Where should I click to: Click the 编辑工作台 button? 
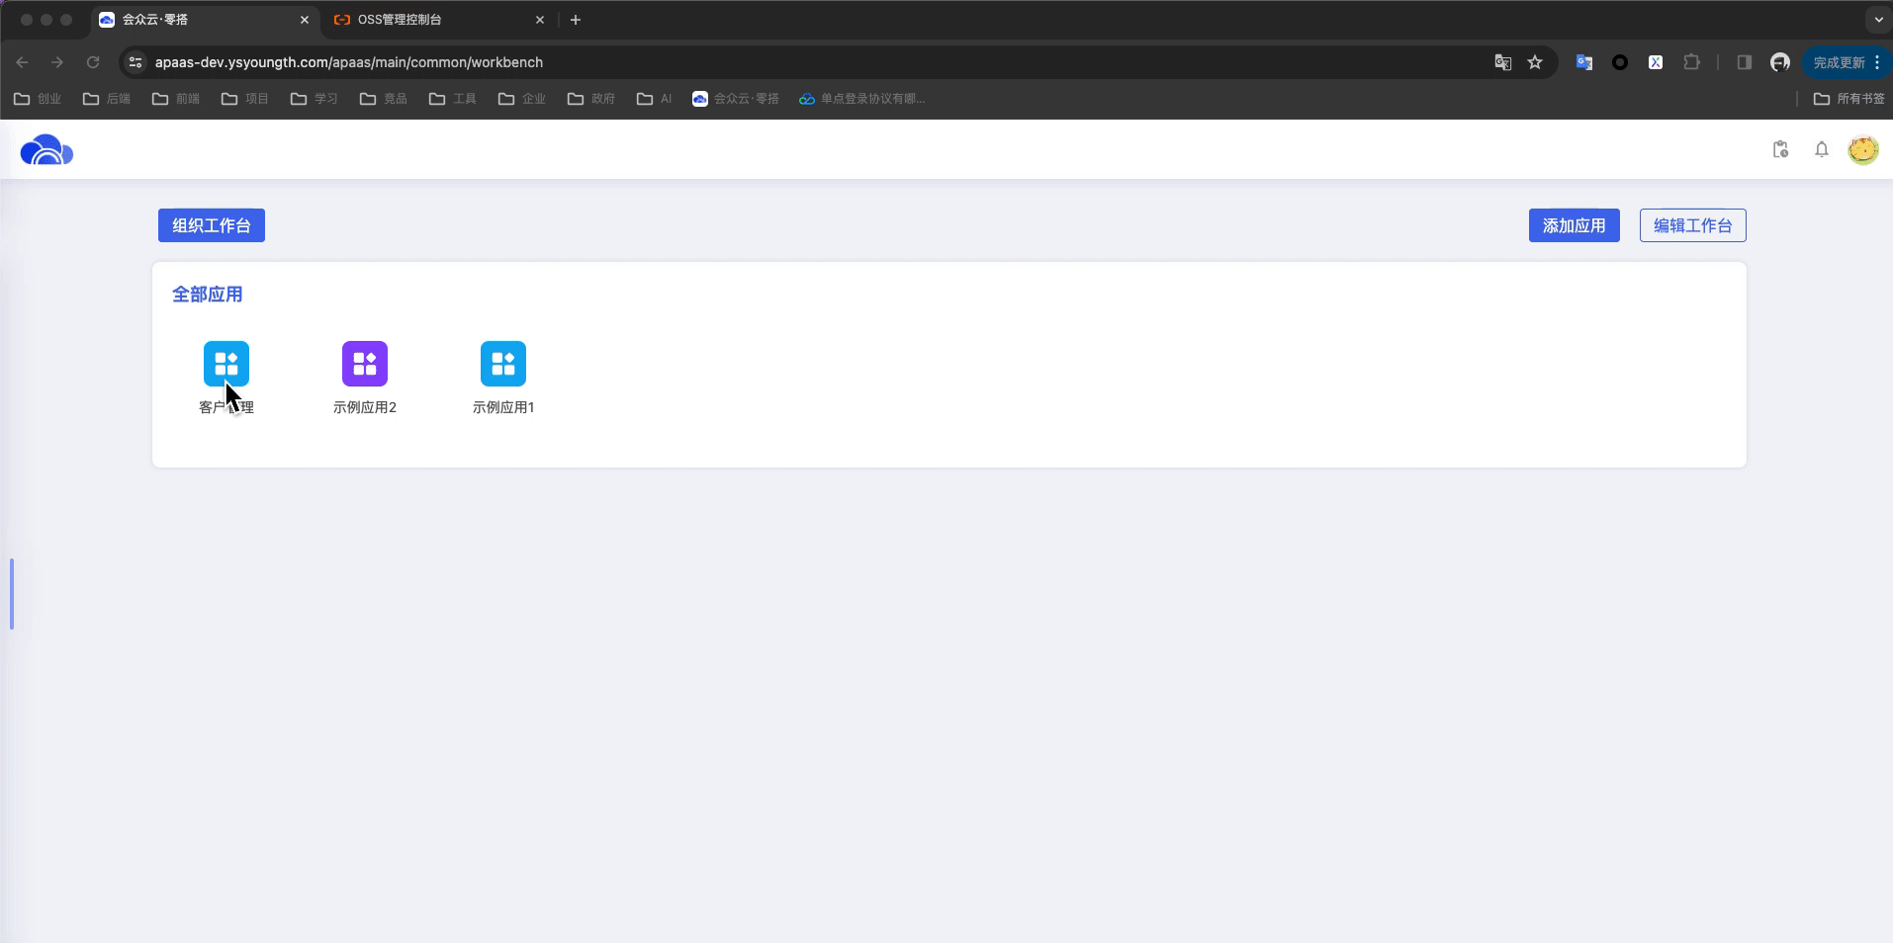(x=1692, y=225)
